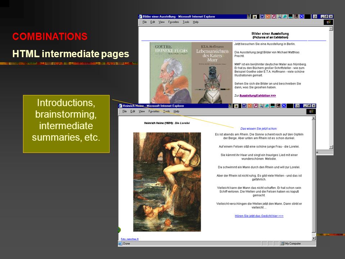
Task: Click the Lebensansichten des Katers Murr cover
Action: point(212,73)
